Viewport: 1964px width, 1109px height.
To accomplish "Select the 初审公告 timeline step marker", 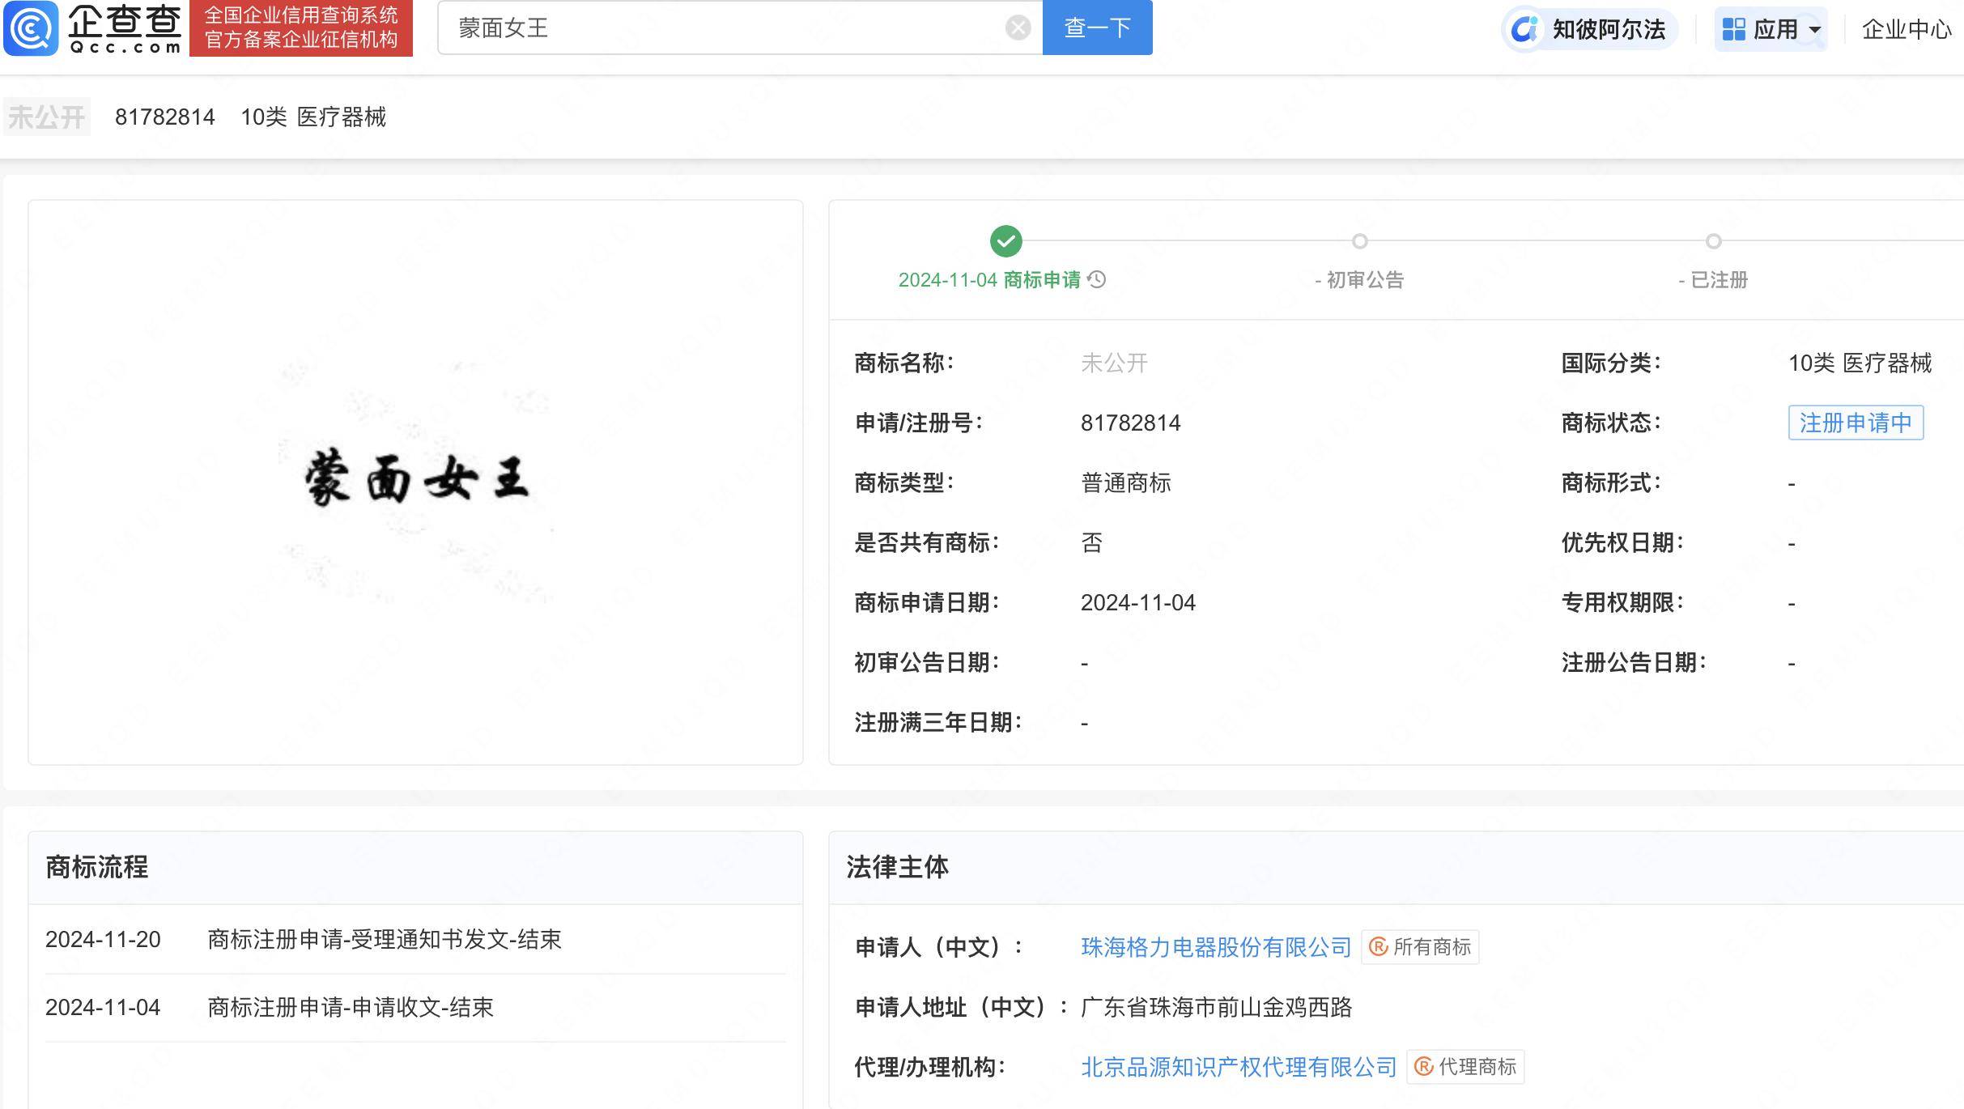I will point(1359,241).
